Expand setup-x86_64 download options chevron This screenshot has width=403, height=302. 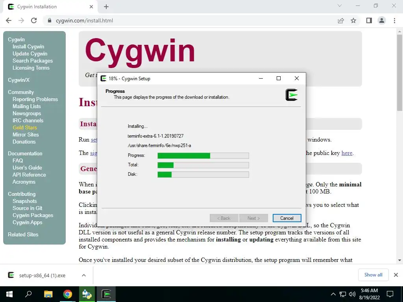(84, 275)
